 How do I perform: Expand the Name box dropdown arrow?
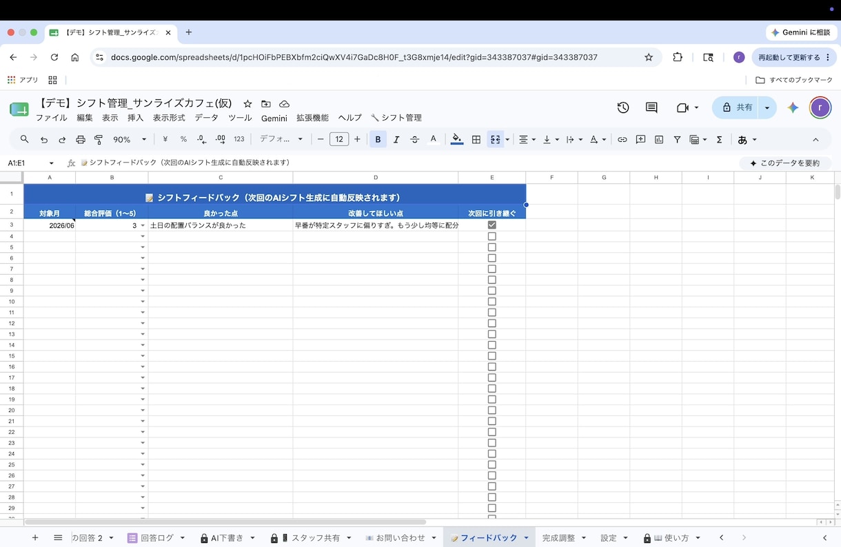(51, 163)
